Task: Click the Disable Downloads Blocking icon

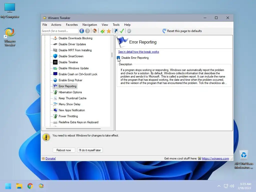Action: (55, 38)
